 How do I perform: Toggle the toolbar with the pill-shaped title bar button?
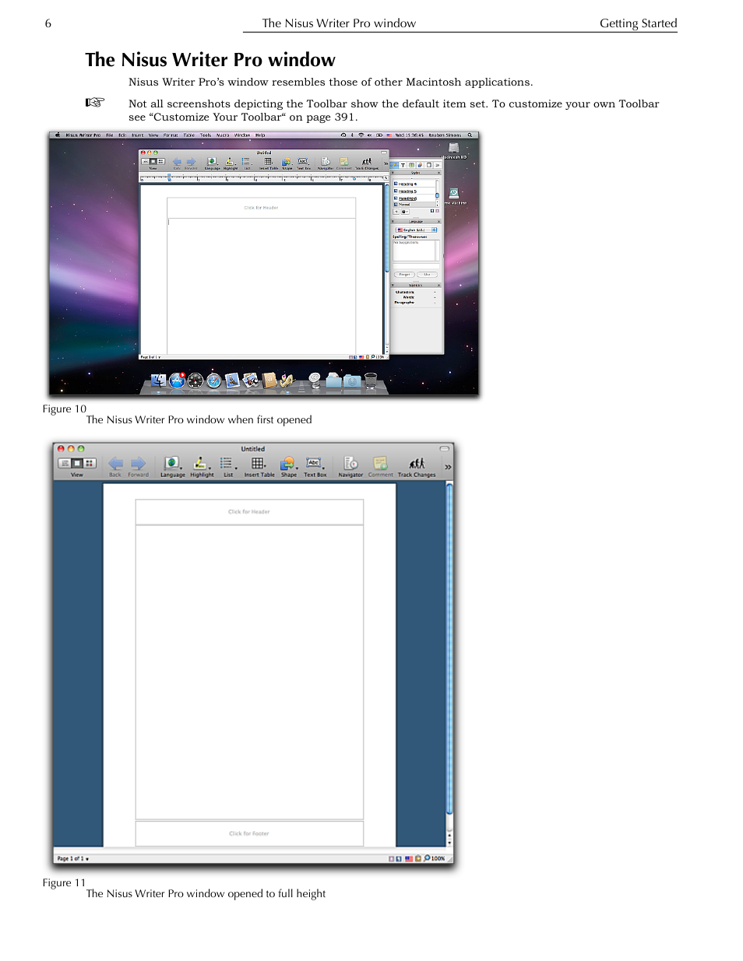coord(444,449)
